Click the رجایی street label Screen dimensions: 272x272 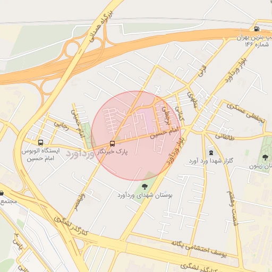pyautogui.click(x=61, y=125)
